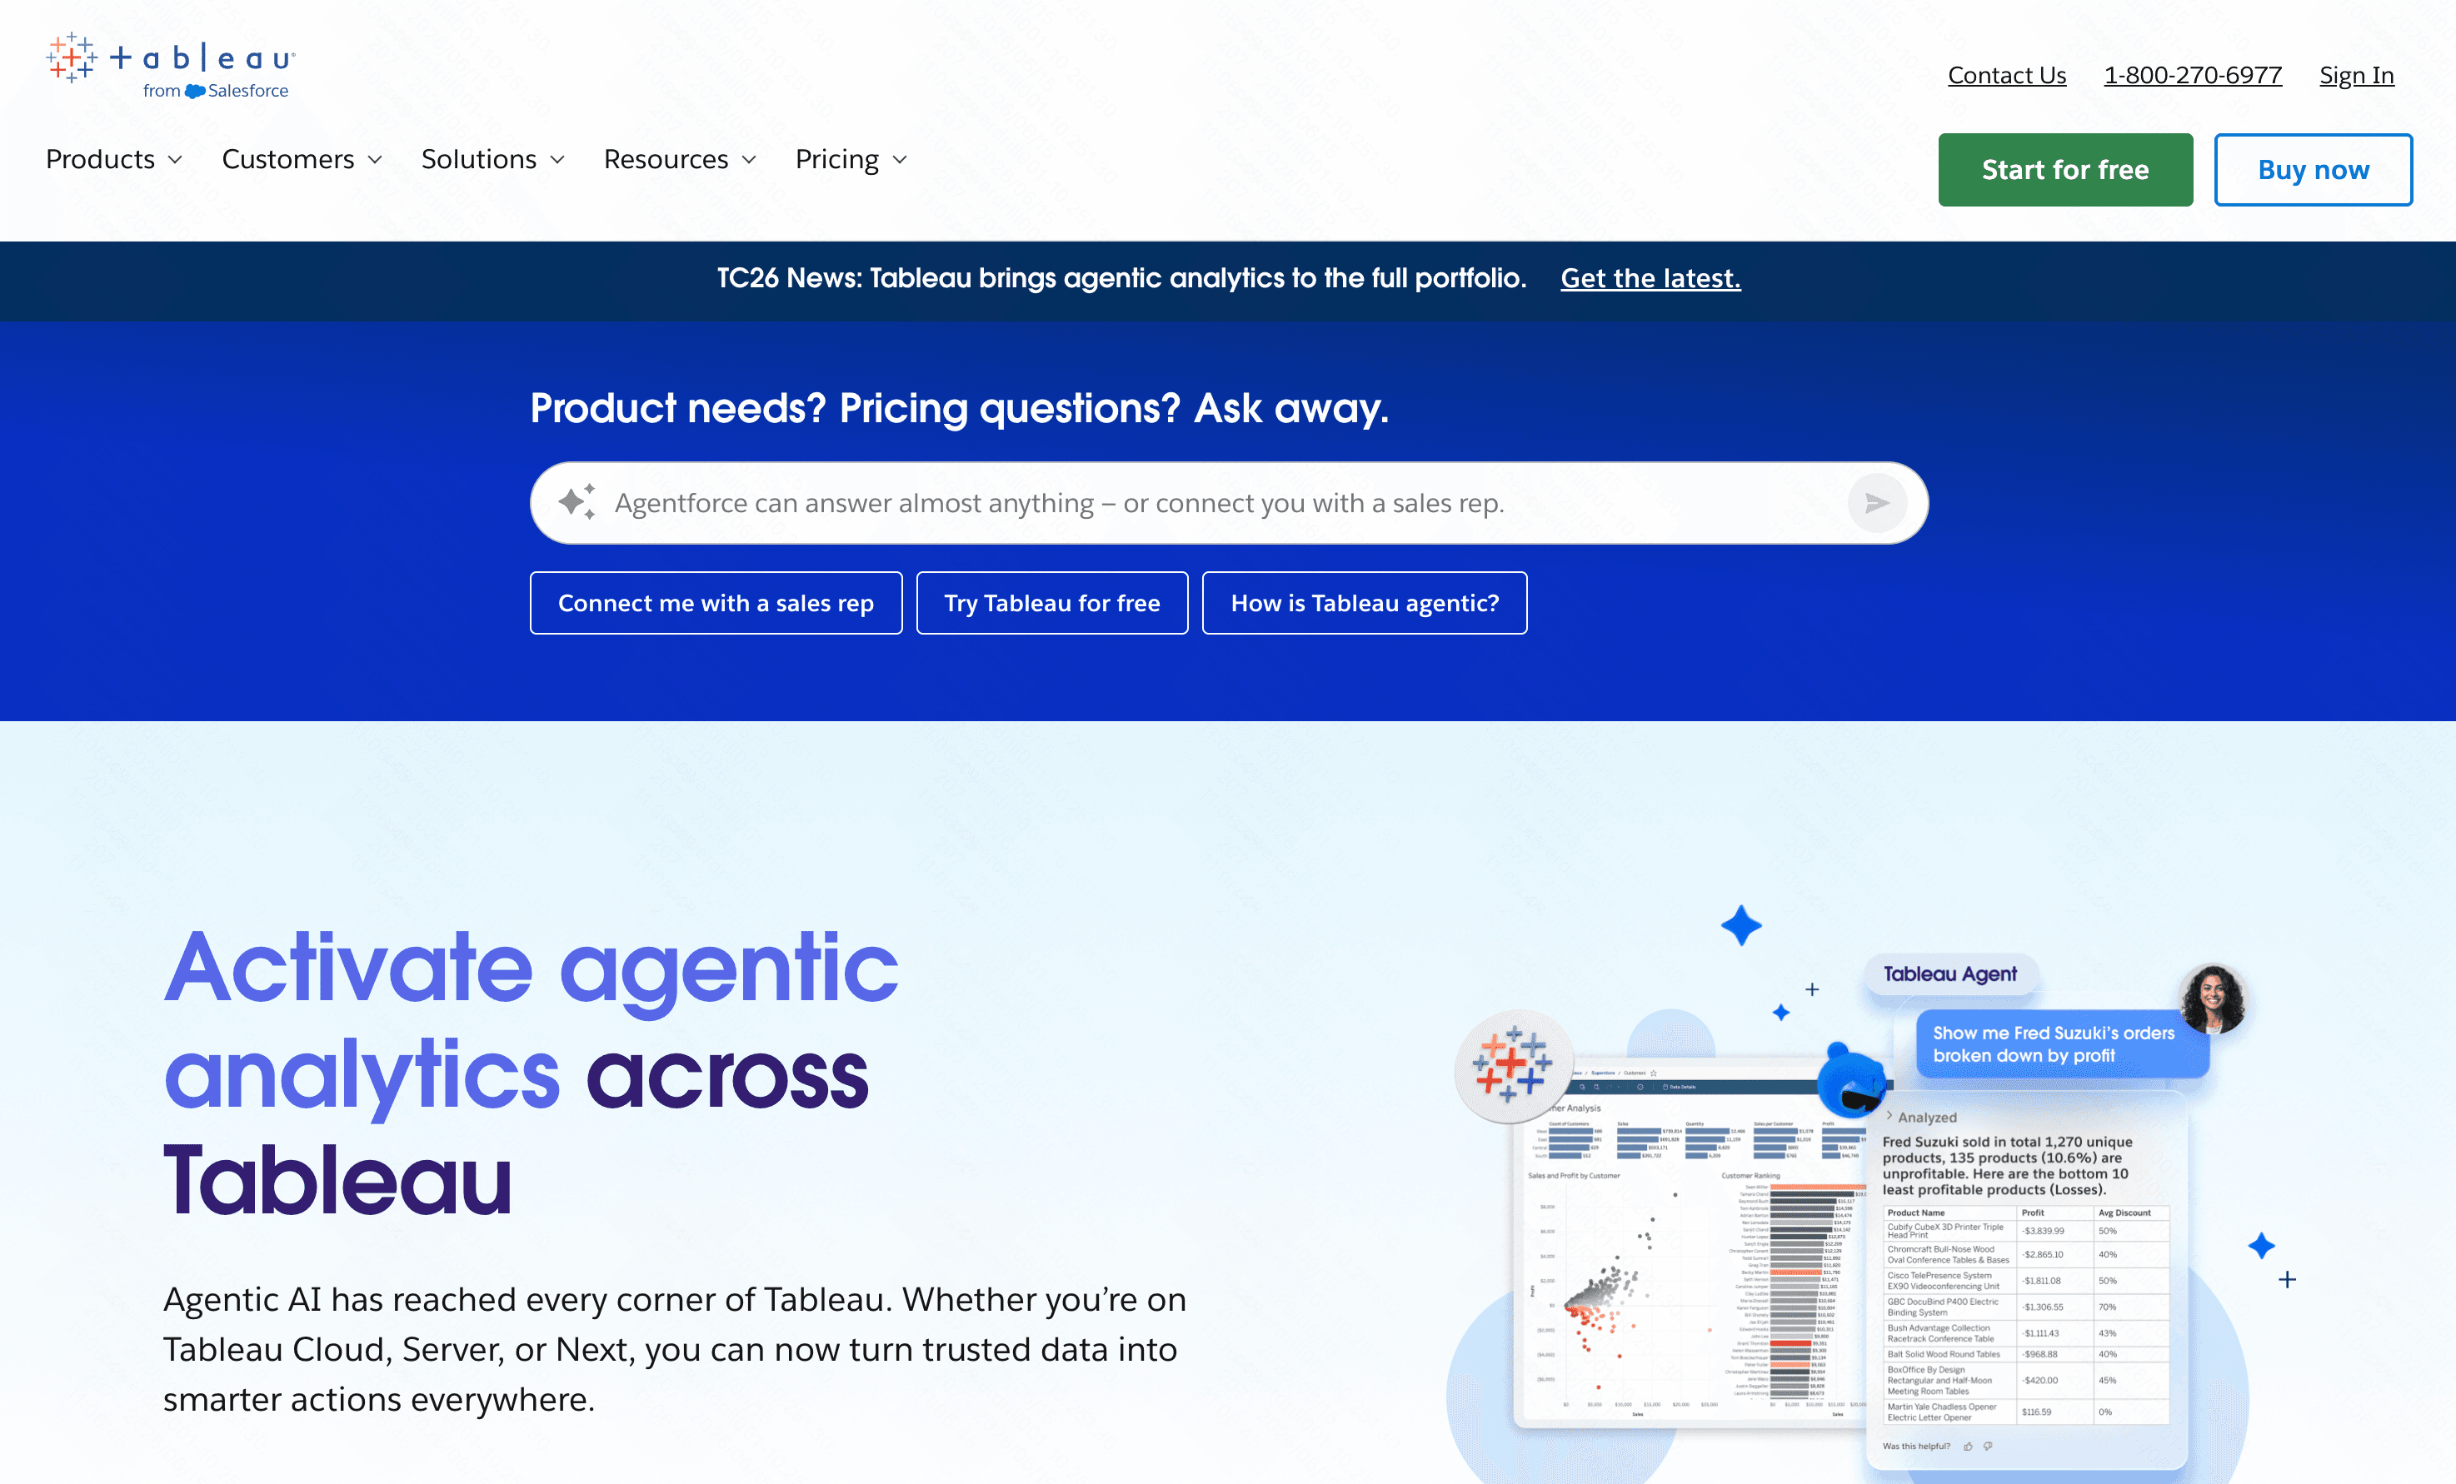Image resolution: width=2456 pixels, height=1484 pixels.
Task: Expand the Resources navigation menu
Action: tap(681, 159)
